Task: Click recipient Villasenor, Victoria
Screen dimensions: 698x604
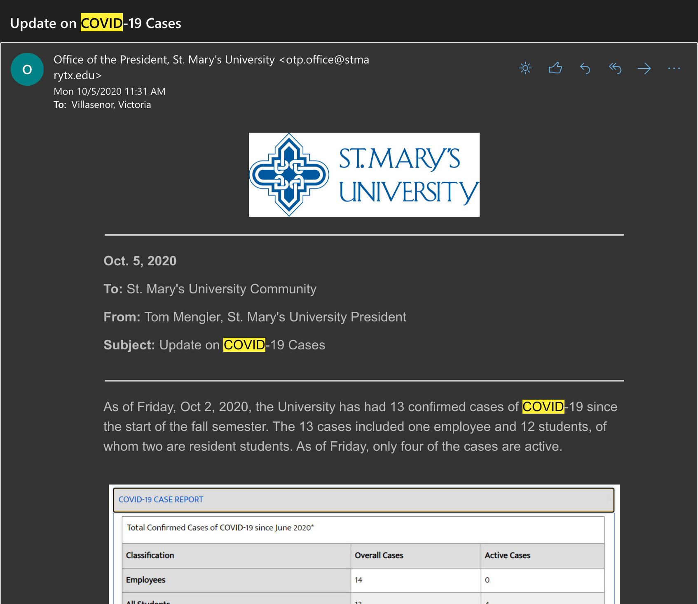Action: [111, 105]
